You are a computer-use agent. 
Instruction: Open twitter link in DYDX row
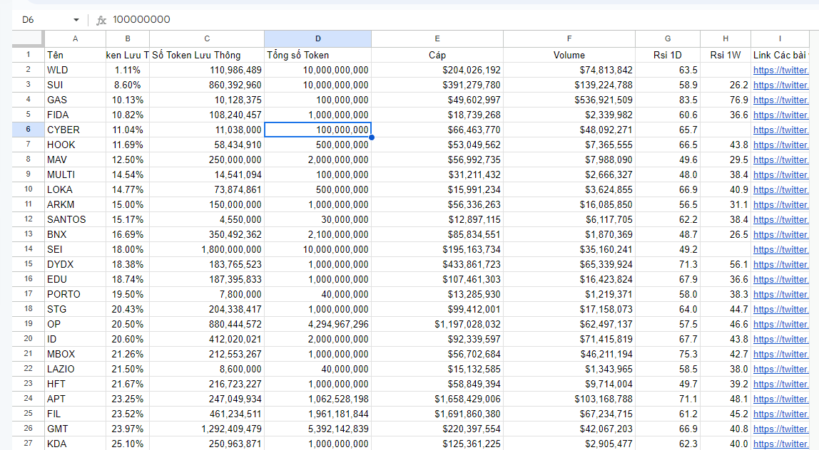780,264
